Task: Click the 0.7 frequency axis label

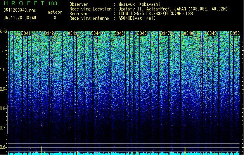Action: [x=3, y=128]
